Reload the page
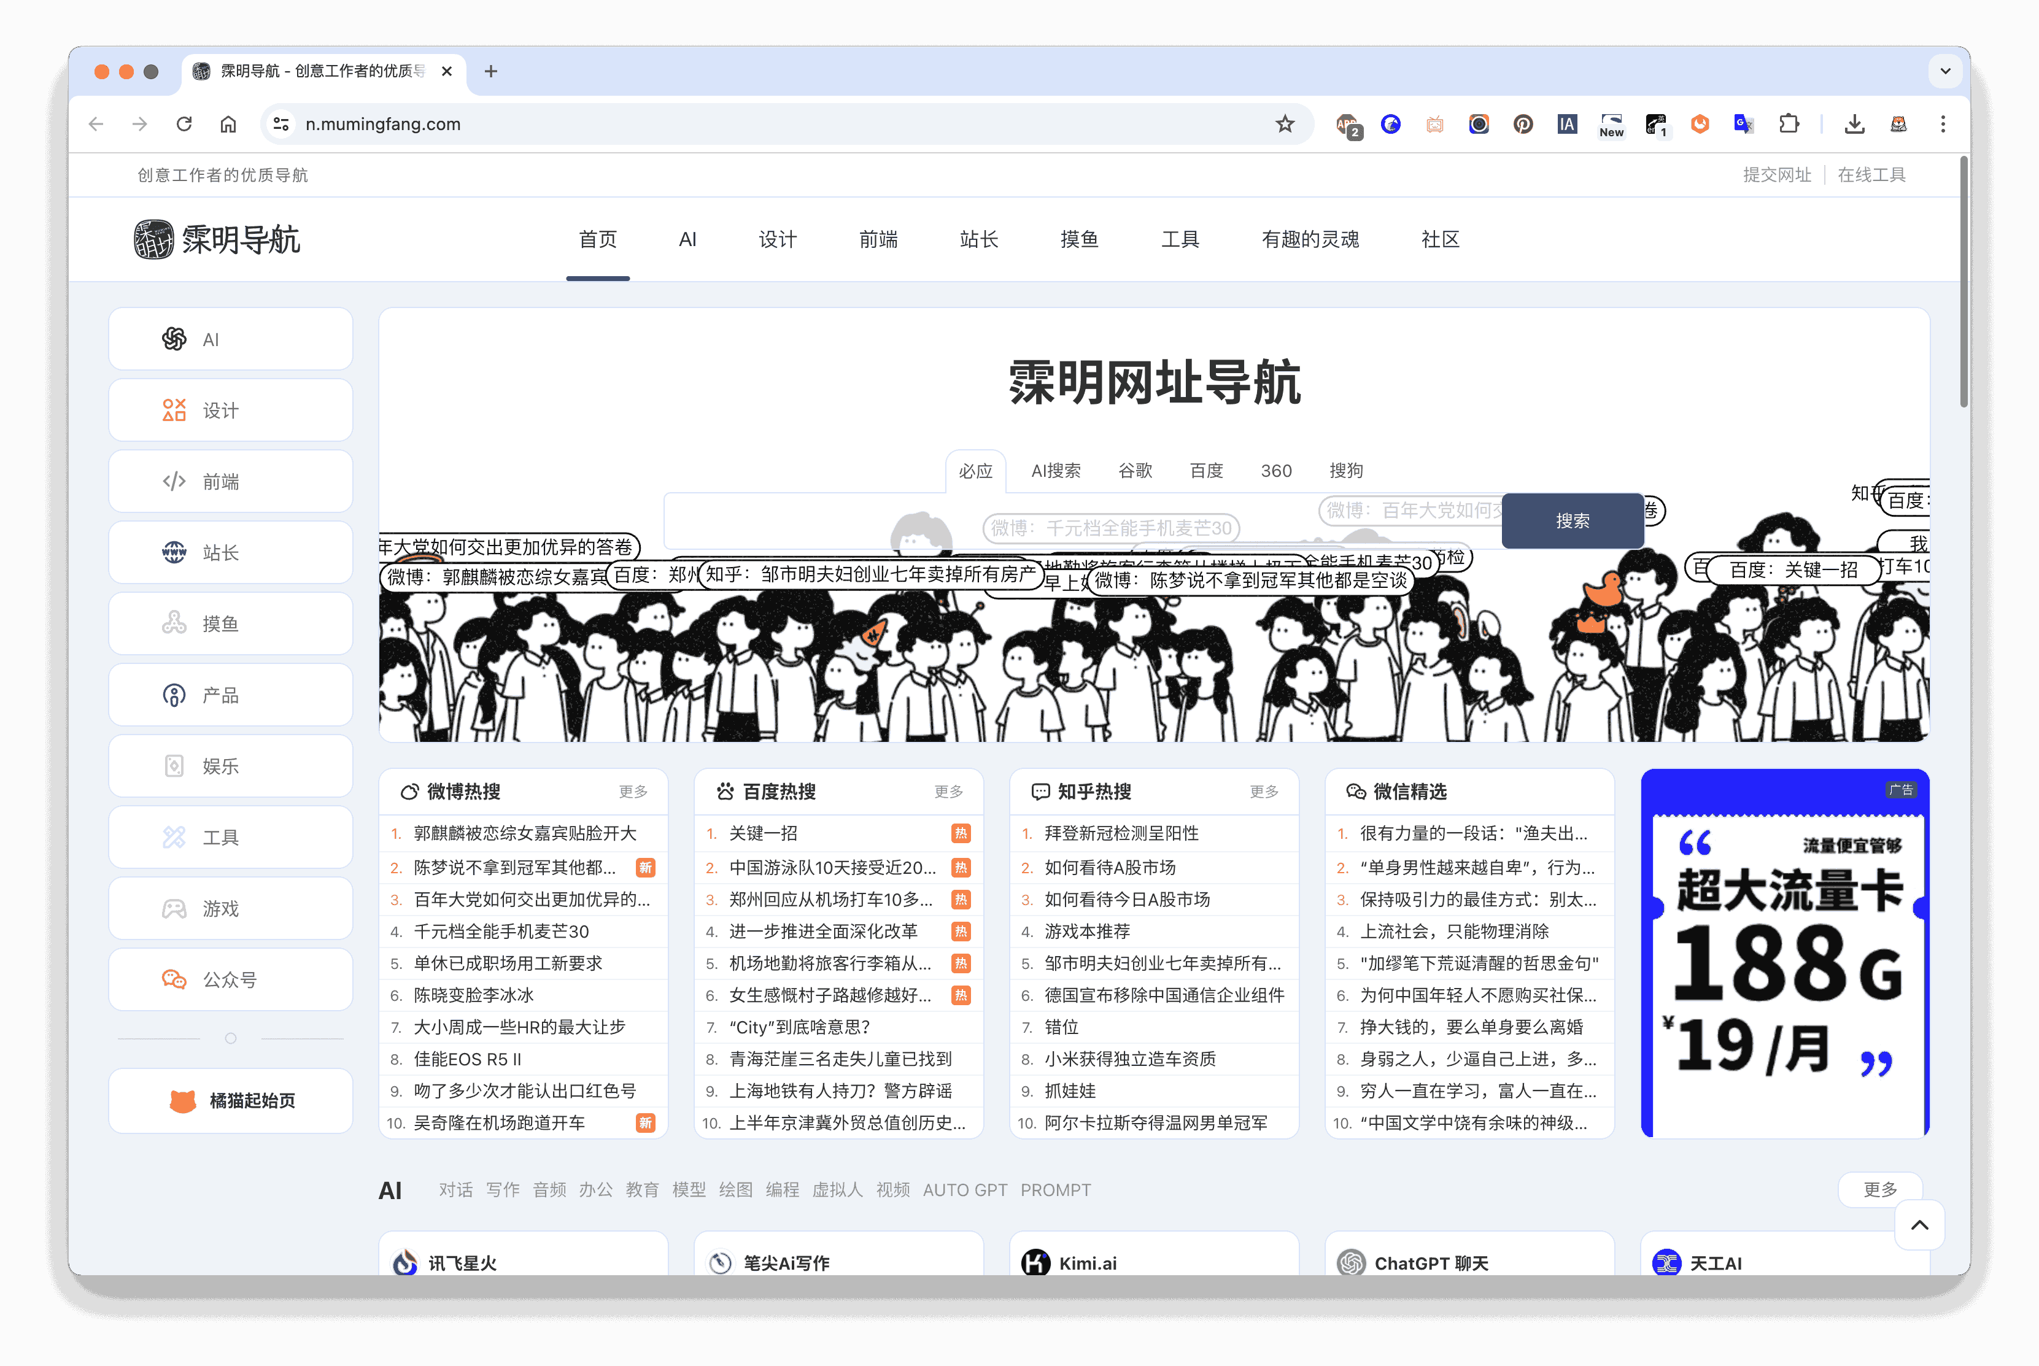This screenshot has width=2039, height=1366. tap(184, 124)
